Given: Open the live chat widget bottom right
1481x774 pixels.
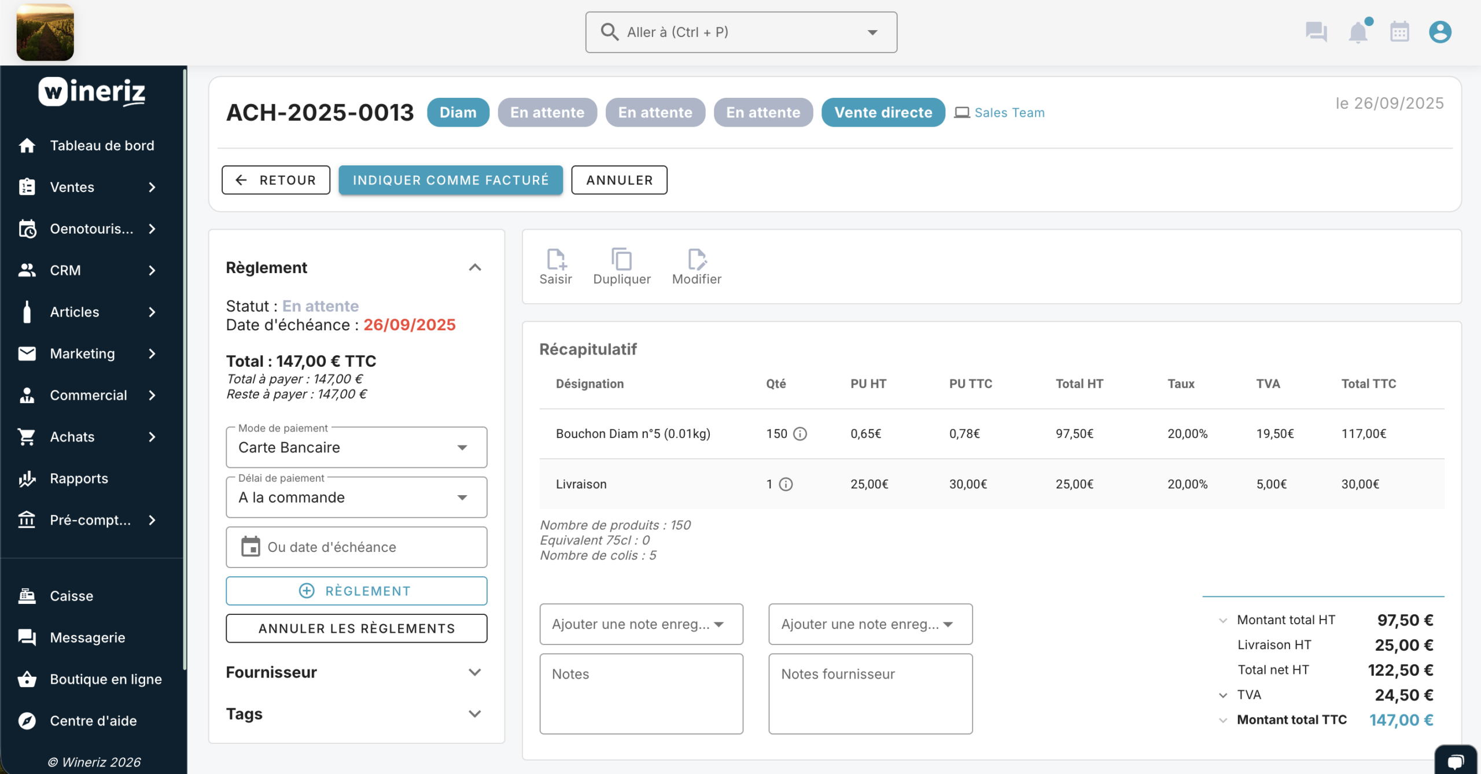Looking at the screenshot, I should point(1456,761).
